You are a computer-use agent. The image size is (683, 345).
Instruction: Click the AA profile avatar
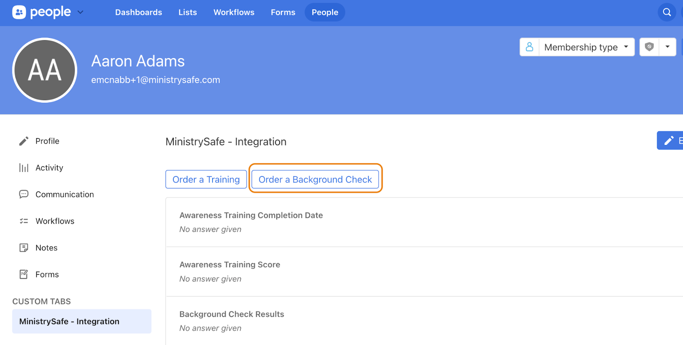click(x=45, y=70)
